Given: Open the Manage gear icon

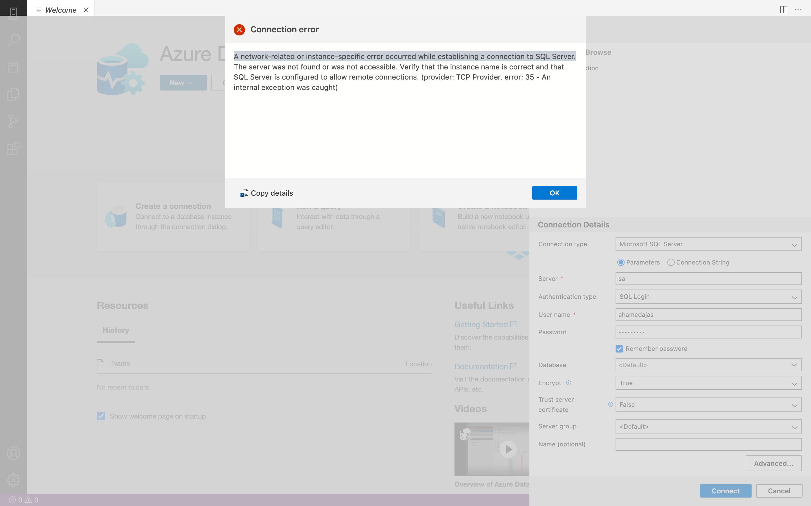Looking at the screenshot, I should (x=14, y=480).
